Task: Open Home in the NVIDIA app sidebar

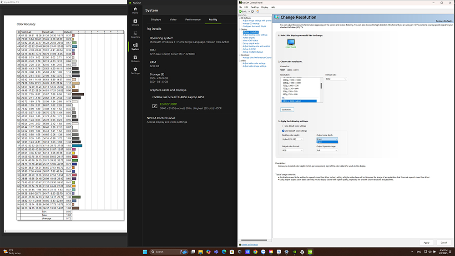Action: (x=135, y=10)
